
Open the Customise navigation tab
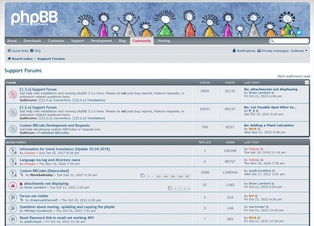click(56, 41)
